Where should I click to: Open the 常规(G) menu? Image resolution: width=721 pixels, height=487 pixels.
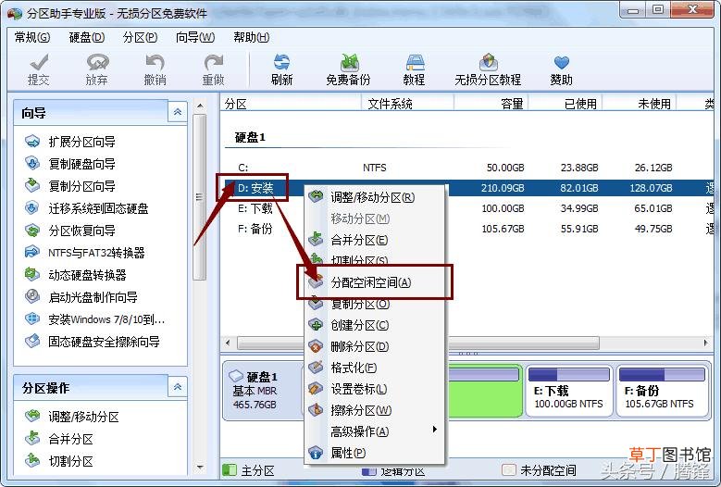click(31, 37)
